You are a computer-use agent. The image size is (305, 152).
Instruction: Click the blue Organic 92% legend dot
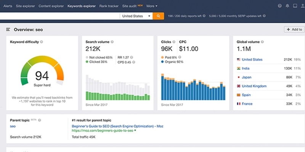tap(162, 62)
